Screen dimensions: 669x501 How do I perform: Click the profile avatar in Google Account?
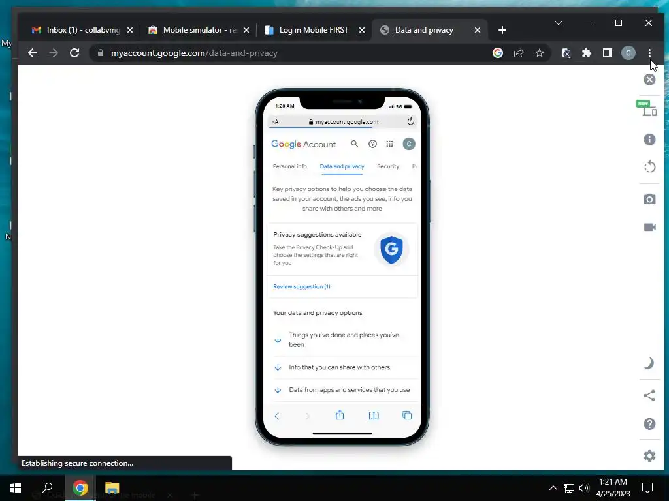(x=409, y=144)
